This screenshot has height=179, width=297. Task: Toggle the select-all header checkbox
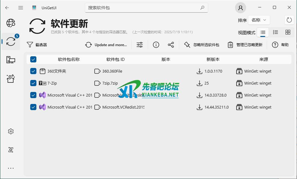[33, 59]
